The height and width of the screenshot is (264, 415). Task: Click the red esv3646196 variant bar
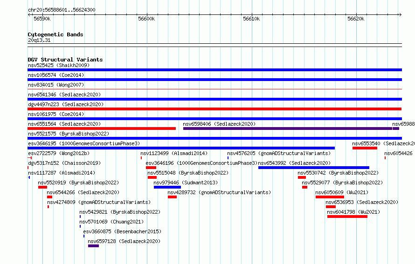coord(151,168)
